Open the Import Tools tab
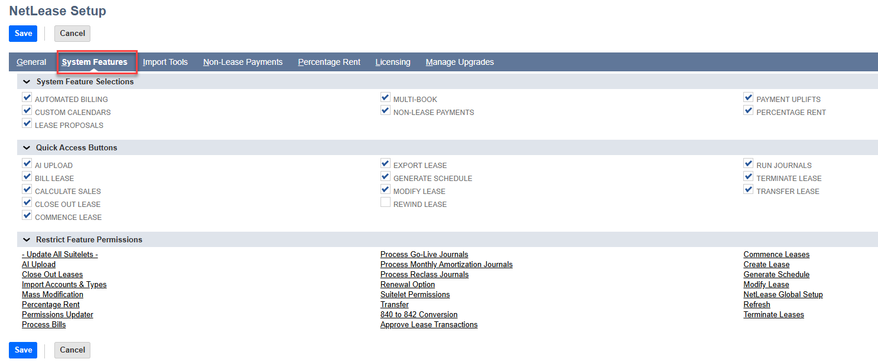This screenshot has width=878, height=362. (165, 62)
